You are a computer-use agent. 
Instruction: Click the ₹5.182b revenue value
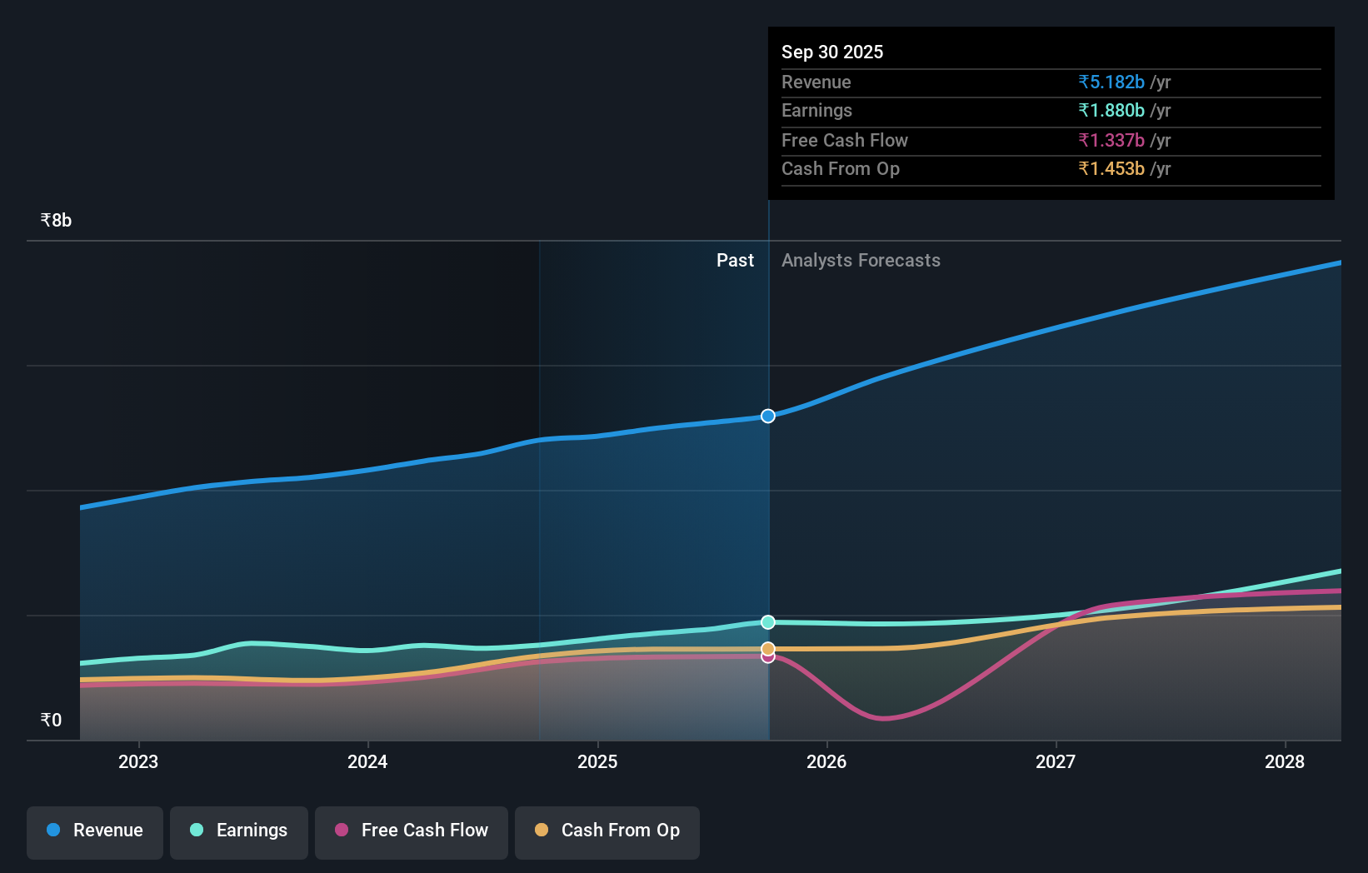click(1111, 82)
